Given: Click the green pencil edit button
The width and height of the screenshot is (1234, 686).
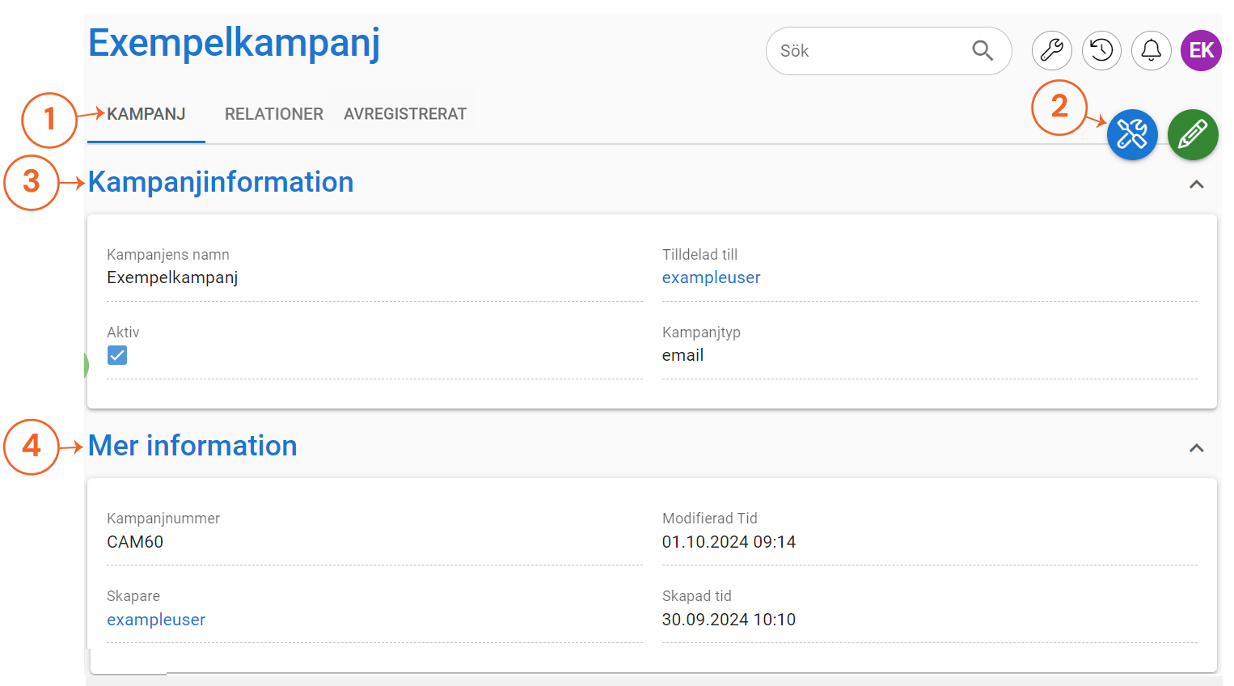Looking at the screenshot, I should click(1193, 134).
